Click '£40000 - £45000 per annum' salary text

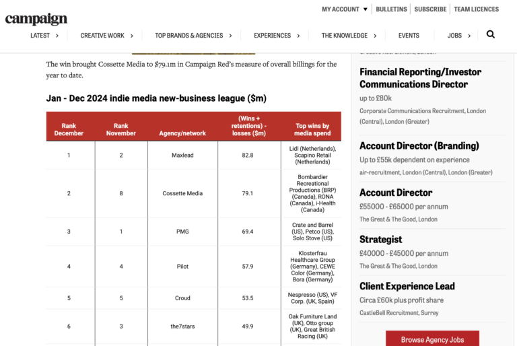(404, 253)
